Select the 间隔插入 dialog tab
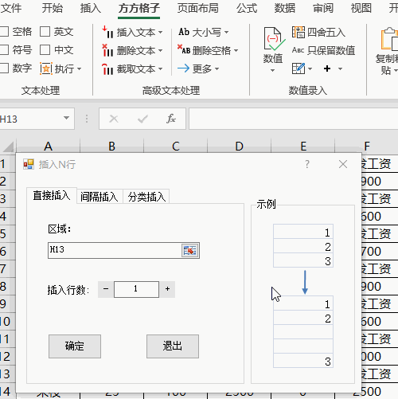398x399 pixels. tap(99, 197)
